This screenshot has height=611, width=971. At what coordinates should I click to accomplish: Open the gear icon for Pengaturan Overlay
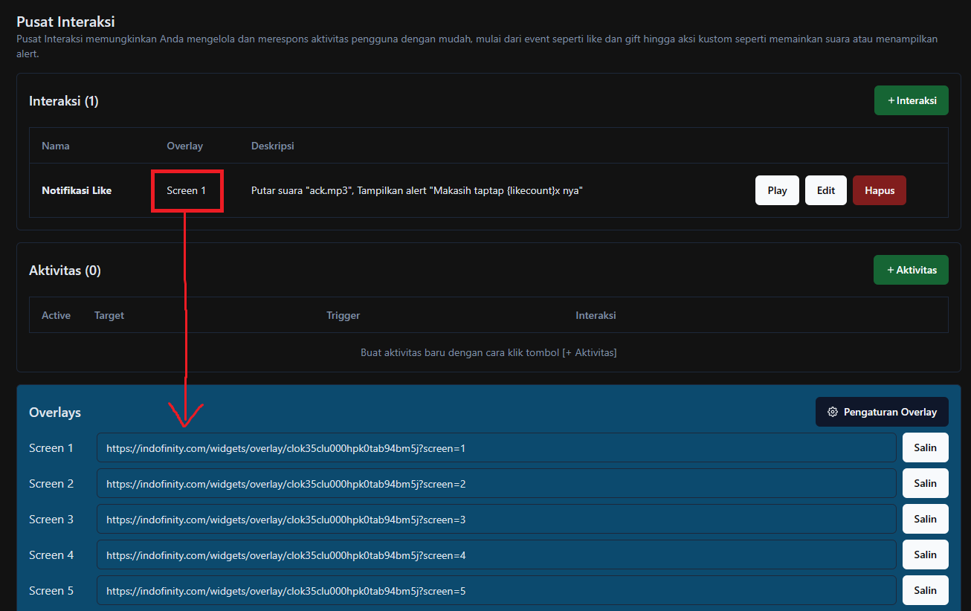(x=833, y=412)
